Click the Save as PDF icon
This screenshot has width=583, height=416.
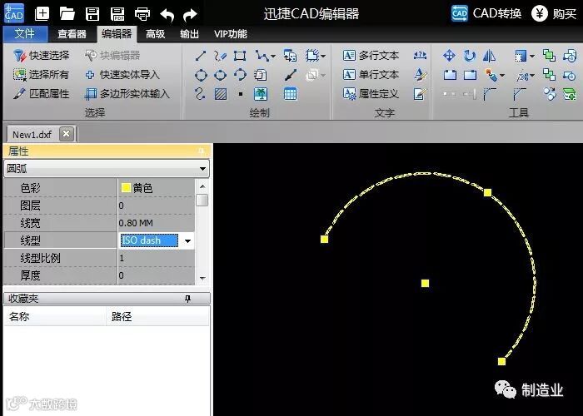click(x=117, y=14)
